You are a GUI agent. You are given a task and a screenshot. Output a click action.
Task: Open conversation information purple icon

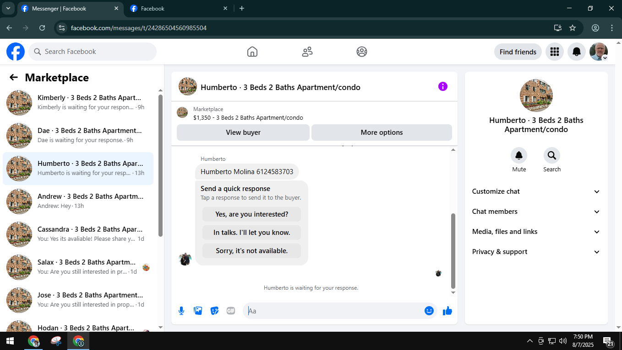click(443, 86)
